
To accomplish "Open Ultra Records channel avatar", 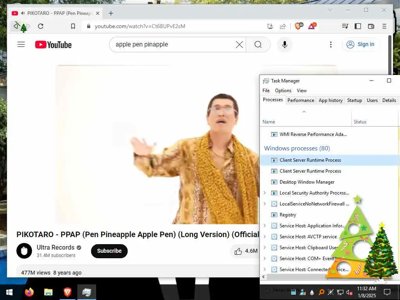I will click(x=24, y=251).
